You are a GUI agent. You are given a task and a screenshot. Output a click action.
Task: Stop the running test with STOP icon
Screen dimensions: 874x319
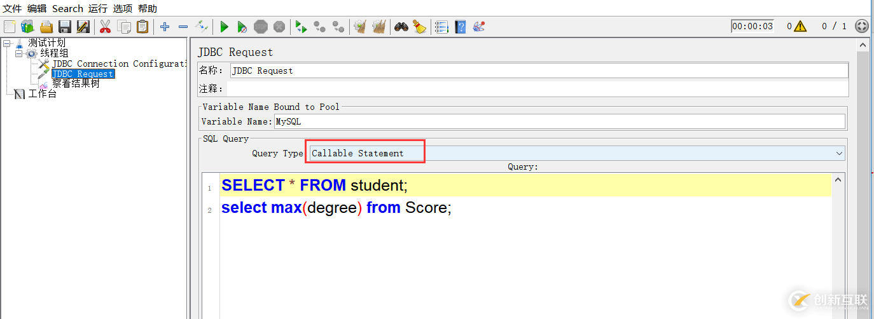click(x=261, y=27)
